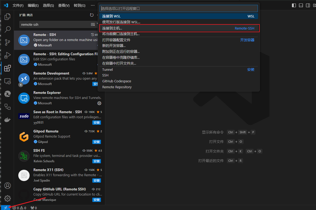Open the Accounts menu icon
This screenshot has width=316, height=210.
[x=8, y=186]
